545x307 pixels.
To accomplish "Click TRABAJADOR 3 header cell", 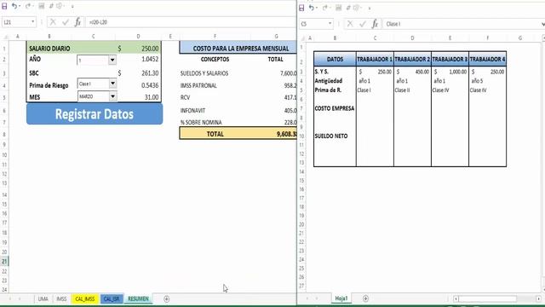I will click(x=450, y=60).
